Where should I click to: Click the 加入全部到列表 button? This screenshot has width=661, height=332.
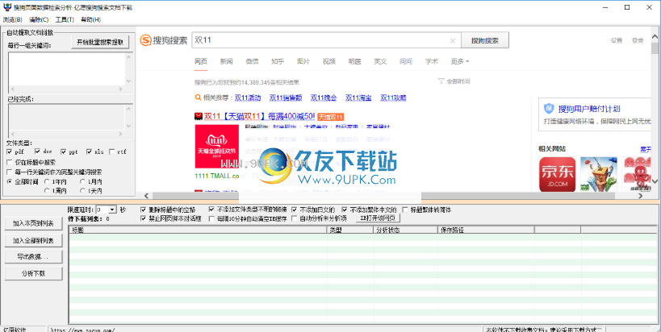33,240
